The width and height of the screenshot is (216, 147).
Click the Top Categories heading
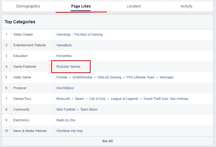[x=20, y=22]
